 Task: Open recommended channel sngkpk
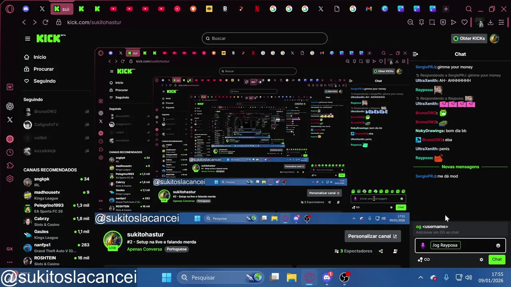tap(56, 182)
